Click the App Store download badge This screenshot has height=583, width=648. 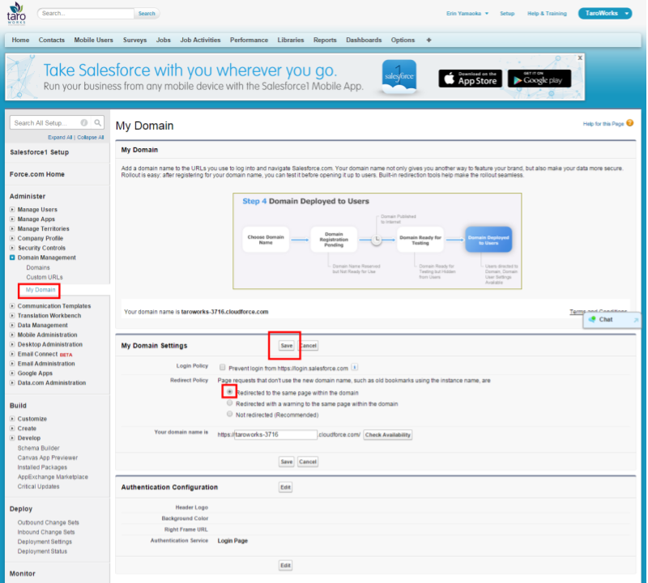[x=471, y=79]
